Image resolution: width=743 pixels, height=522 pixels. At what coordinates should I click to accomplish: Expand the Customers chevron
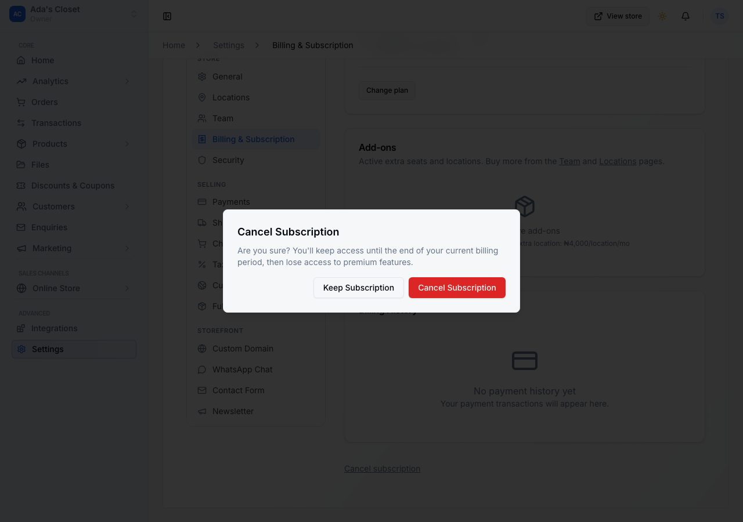tap(127, 206)
